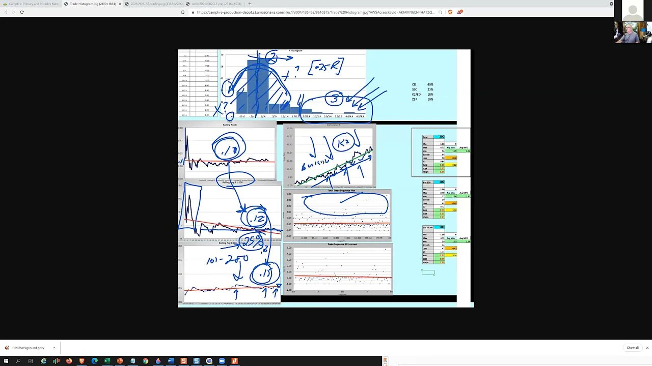The image size is (652, 366).
Task: Click the browser back arrow
Action: 6,12
